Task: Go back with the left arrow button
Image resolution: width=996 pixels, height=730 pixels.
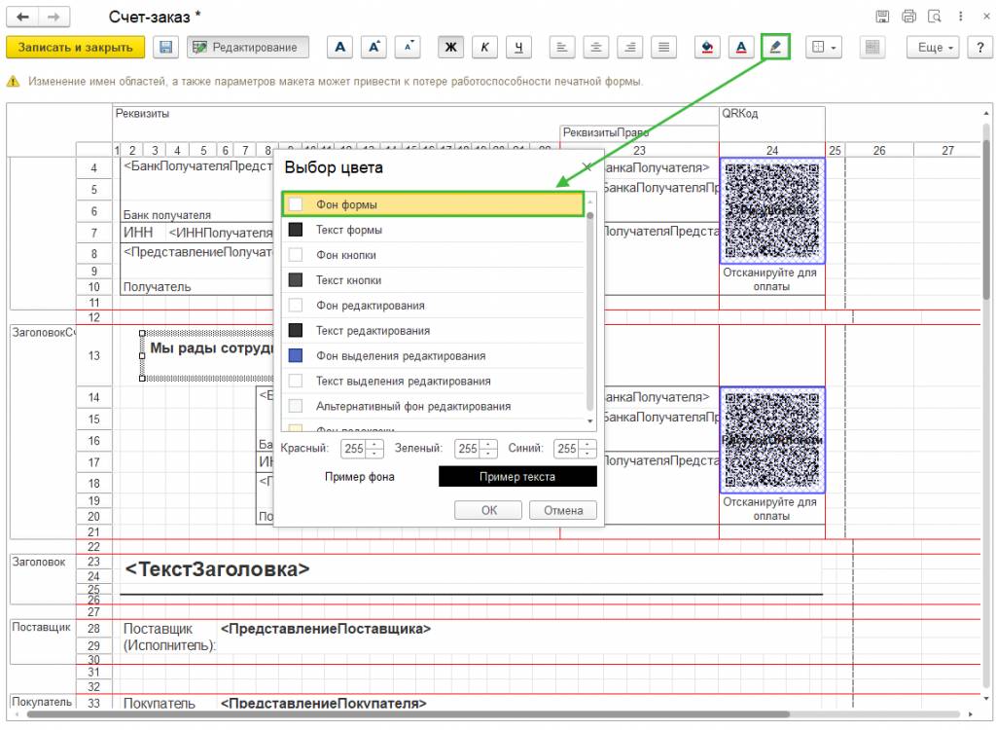Action: [23, 17]
